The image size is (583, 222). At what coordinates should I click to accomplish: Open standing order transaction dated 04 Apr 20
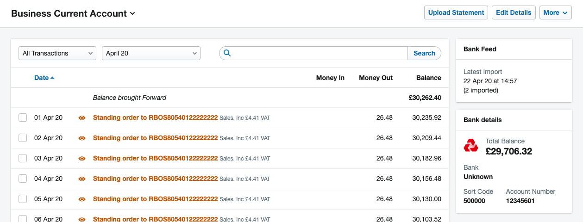[x=155, y=179]
